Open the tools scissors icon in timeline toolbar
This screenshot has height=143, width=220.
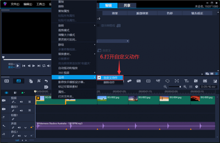click(39, 81)
